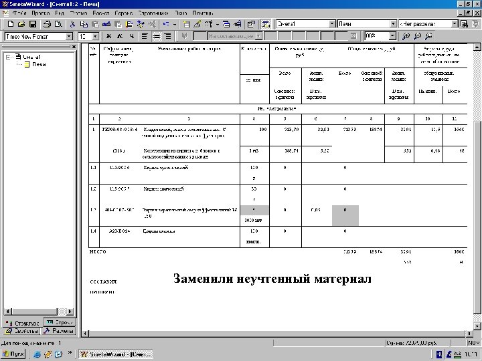482x361 pixels.
Task: Switch to the Разделы tab
Action: 58,331
